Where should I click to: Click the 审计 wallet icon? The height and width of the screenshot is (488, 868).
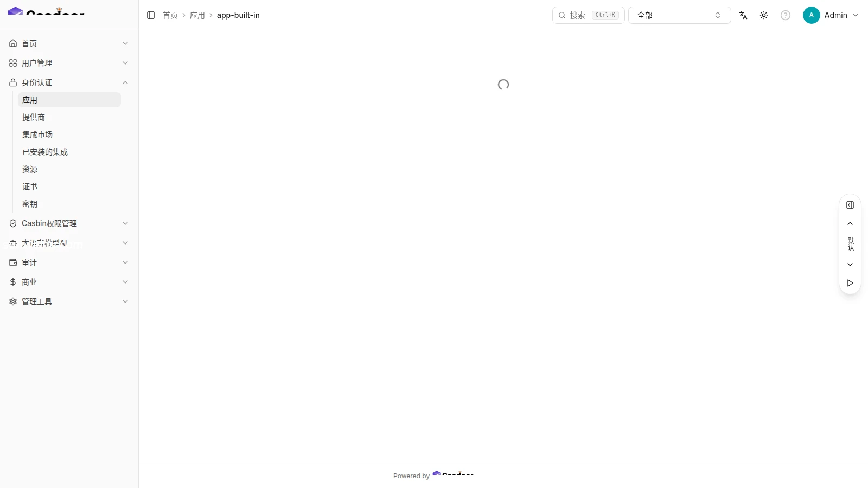coord(13,262)
